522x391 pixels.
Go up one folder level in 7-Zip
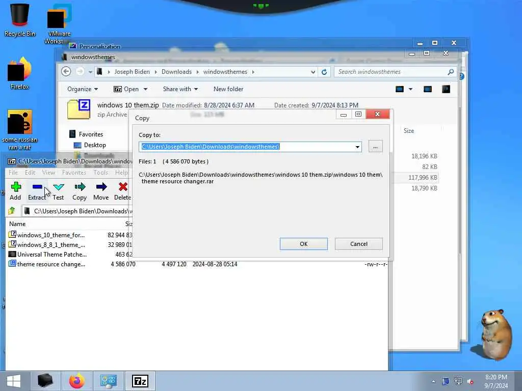point(12,211)
